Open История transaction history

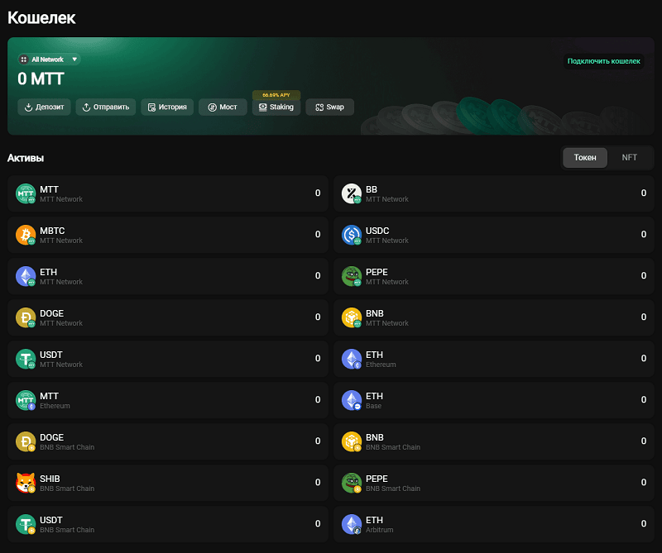tap(167, 107)
